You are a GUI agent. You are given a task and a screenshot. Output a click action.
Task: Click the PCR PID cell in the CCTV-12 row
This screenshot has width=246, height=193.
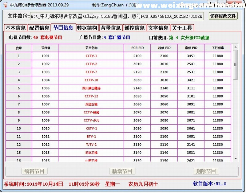137,96
